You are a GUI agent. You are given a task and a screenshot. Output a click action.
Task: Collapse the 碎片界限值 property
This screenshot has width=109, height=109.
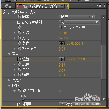(15, 91)
